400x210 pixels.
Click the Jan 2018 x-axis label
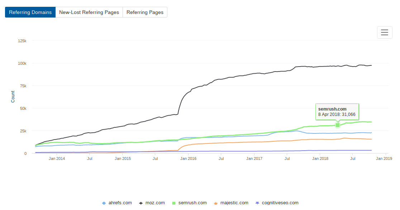pos(320,158)
